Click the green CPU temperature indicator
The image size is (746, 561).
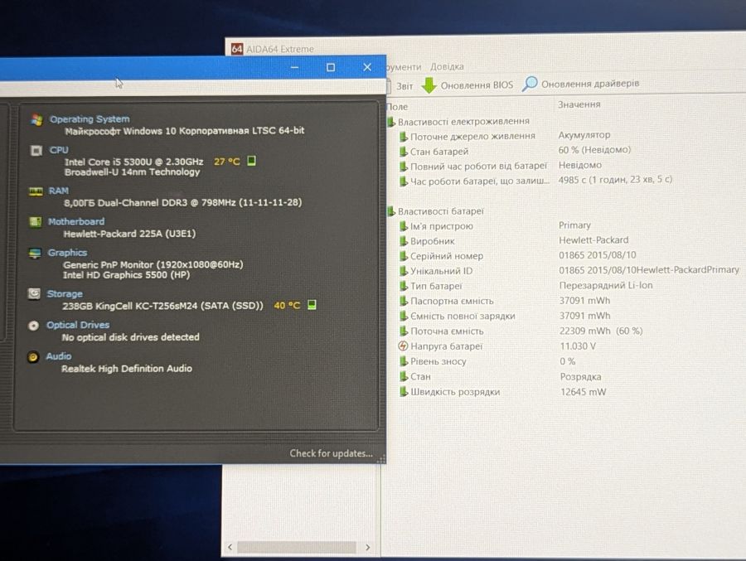point(252,161)
